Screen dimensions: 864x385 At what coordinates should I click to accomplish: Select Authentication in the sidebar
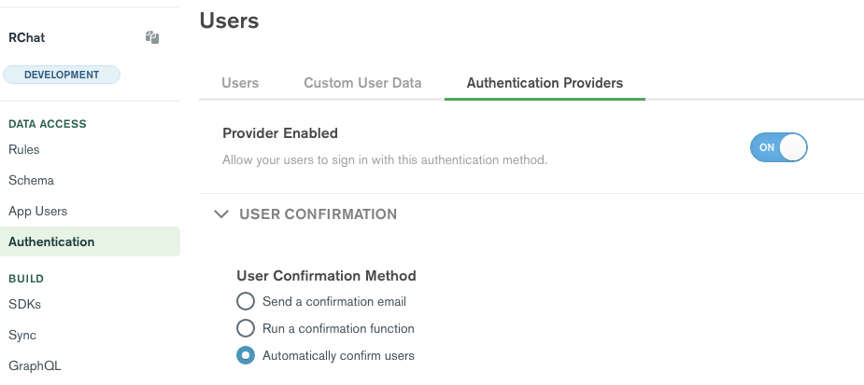coord(51,241)
